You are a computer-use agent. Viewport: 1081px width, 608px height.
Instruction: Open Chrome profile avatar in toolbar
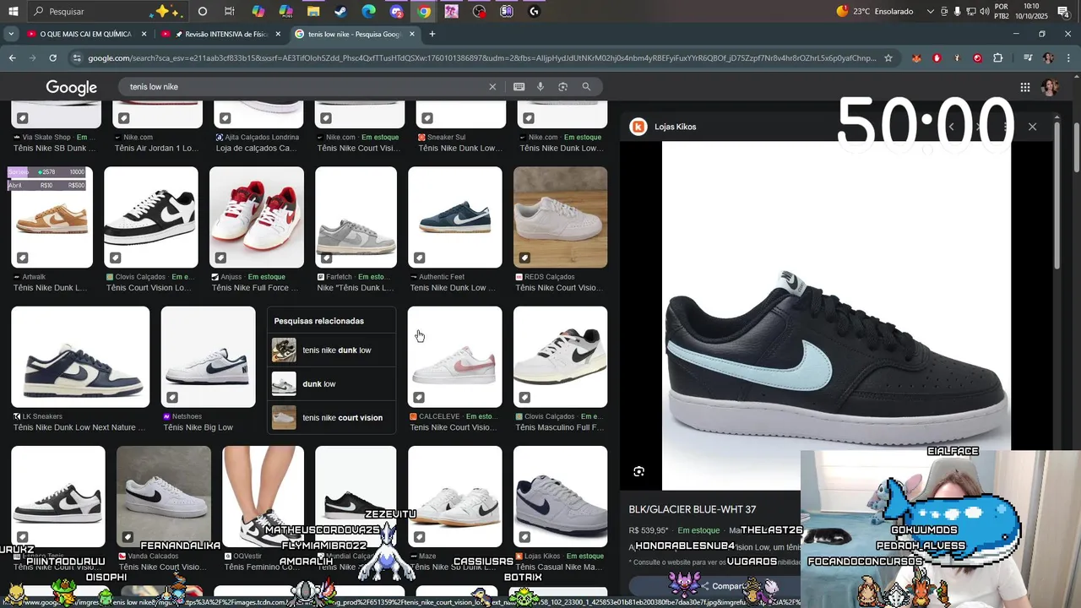click(x=1048, y=58)
